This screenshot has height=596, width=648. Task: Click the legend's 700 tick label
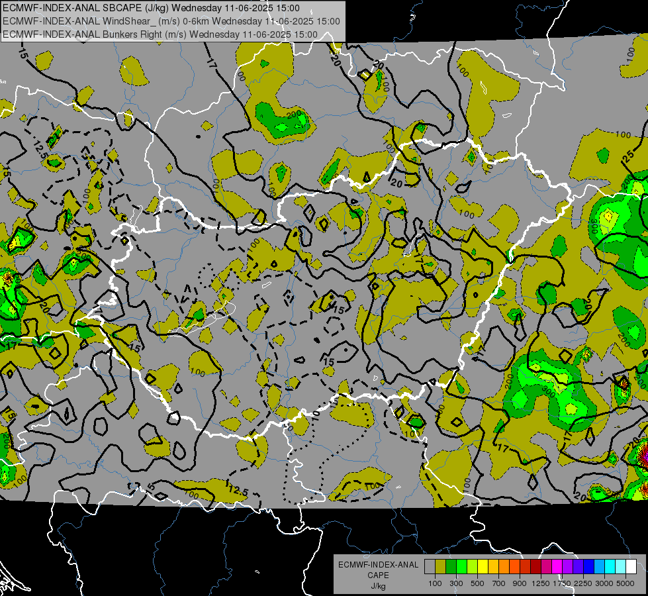pos(499,583)
